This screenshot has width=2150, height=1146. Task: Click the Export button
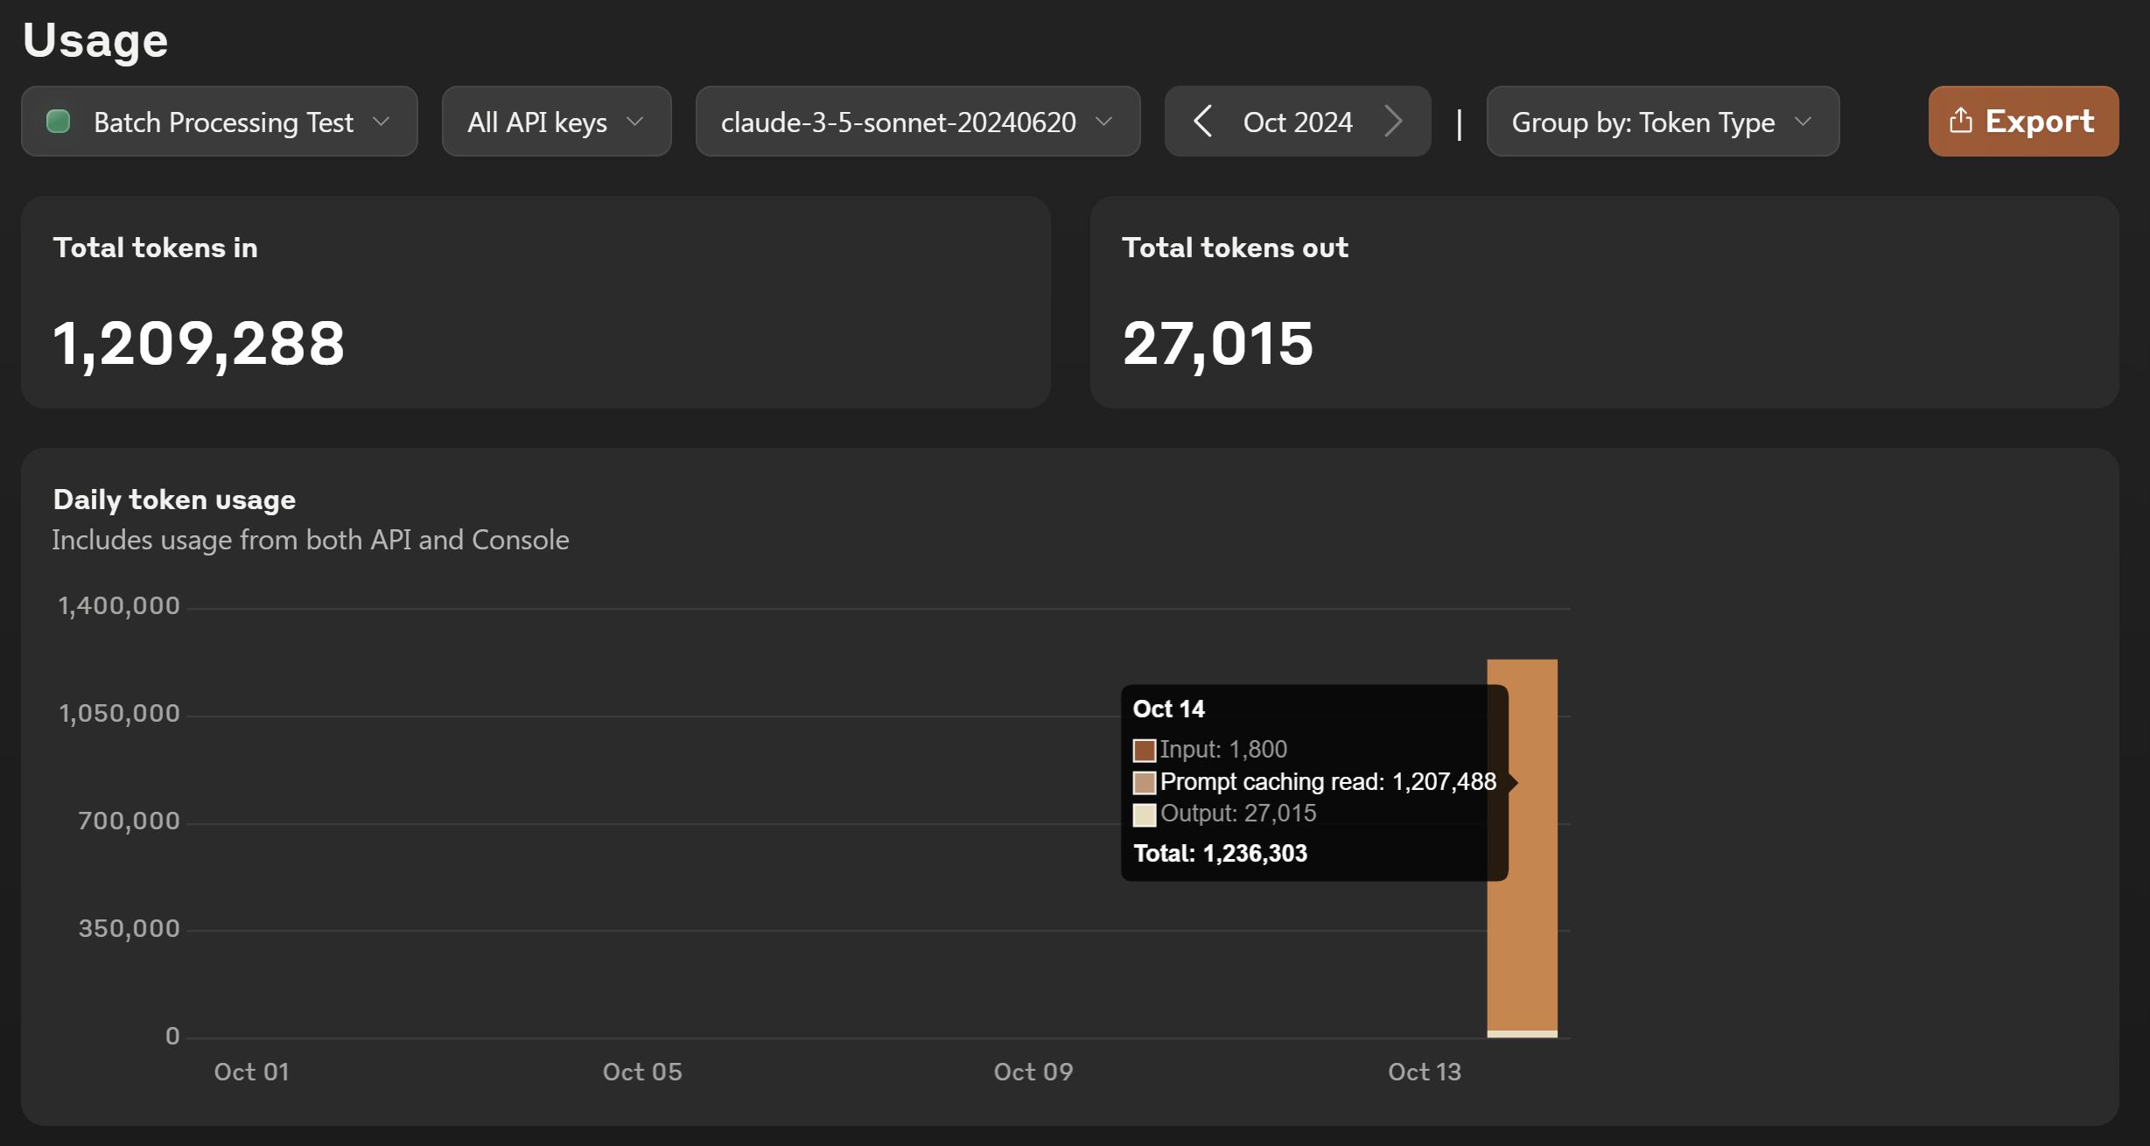point(2022,121)
